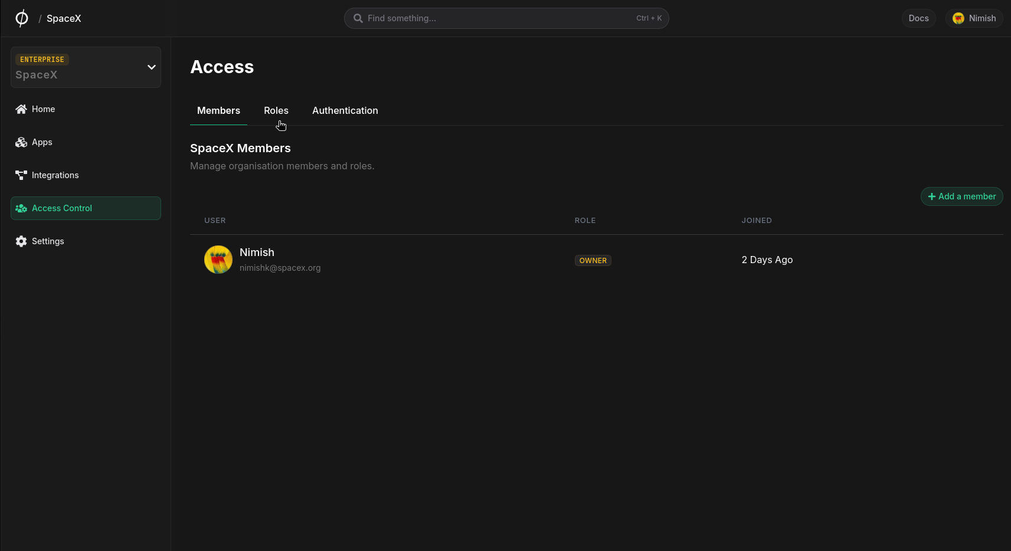Viewport: 1011px width, 551px height.
Task: Open Apps from the sidebar icon
Action: pyautogui.click(x=21, y=142)
